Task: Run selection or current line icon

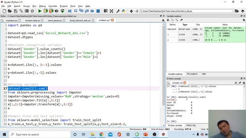Action: pos(57,11)
